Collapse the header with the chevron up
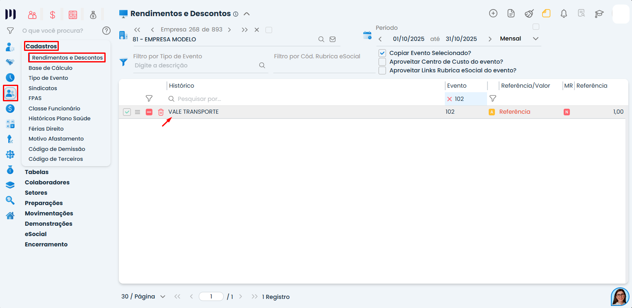This screenshot has width=632, height=308. [246, 14]
